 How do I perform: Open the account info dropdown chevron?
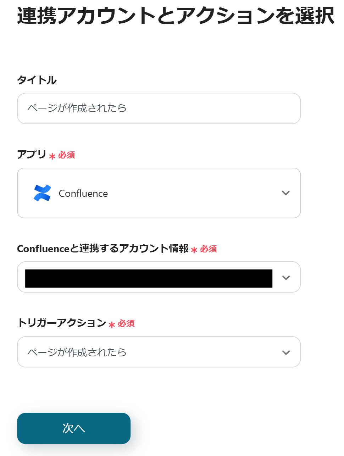[x=286, y=277]
